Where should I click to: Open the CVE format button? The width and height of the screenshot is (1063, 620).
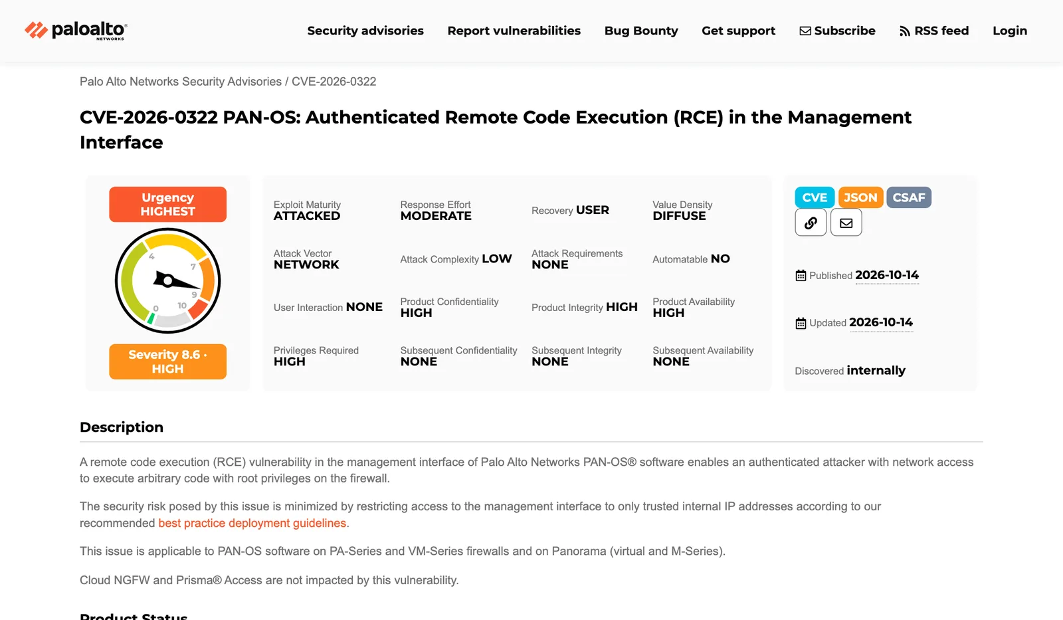[815, 197]
